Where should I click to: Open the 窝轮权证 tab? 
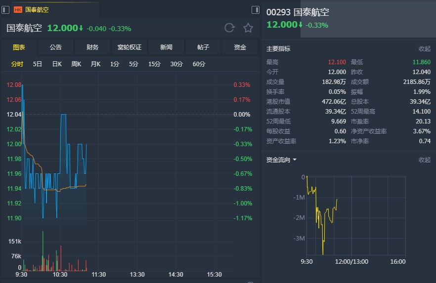[x=130, y=47]
